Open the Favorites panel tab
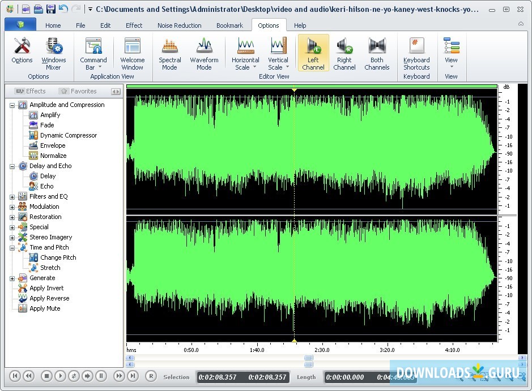 tap(78, 91)
